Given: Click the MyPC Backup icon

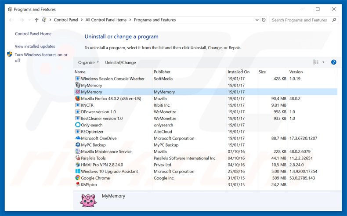Looking at the screenshot, I should pos(77,144).
